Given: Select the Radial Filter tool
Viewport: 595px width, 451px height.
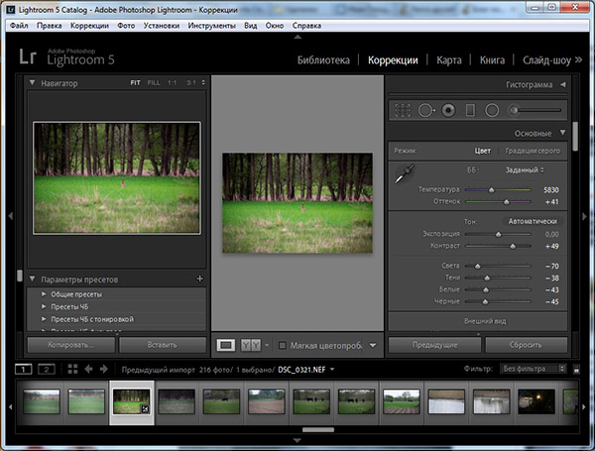Looking at the screenshot, I should point(493,110).
